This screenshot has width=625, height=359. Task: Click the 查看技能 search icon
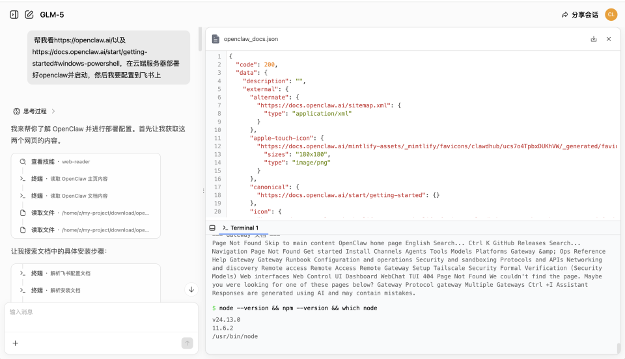pos(23,161)
